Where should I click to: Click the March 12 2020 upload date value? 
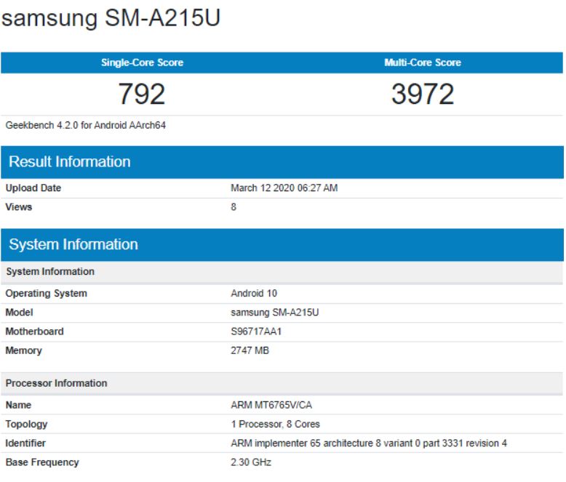pos(284,188)
